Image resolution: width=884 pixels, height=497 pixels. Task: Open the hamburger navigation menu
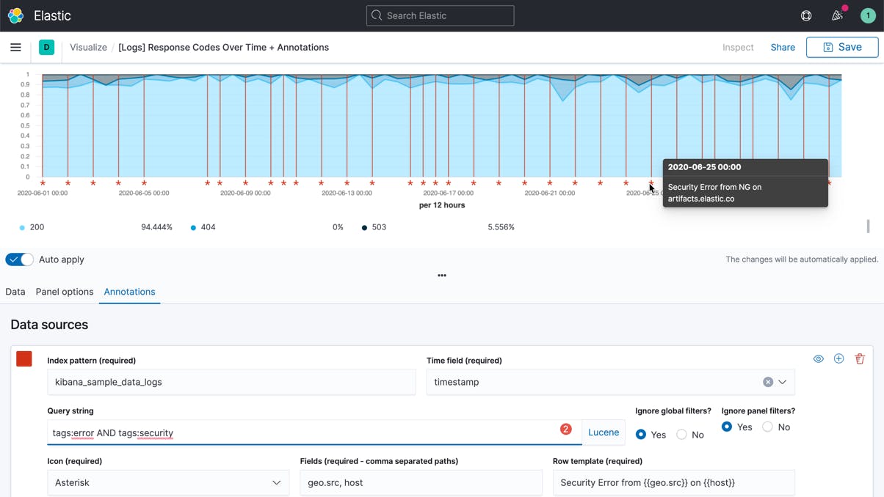15,48
